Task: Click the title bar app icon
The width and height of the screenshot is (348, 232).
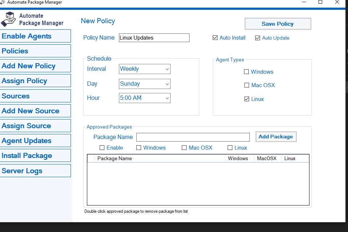Action: click(3, 3)
